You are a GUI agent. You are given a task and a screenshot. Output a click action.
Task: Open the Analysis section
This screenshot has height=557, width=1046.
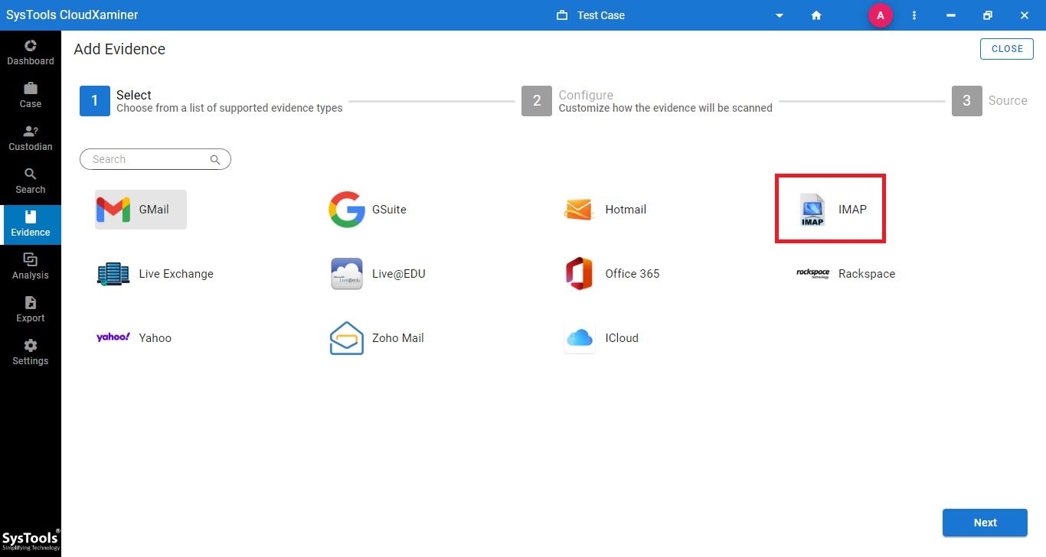31,266
